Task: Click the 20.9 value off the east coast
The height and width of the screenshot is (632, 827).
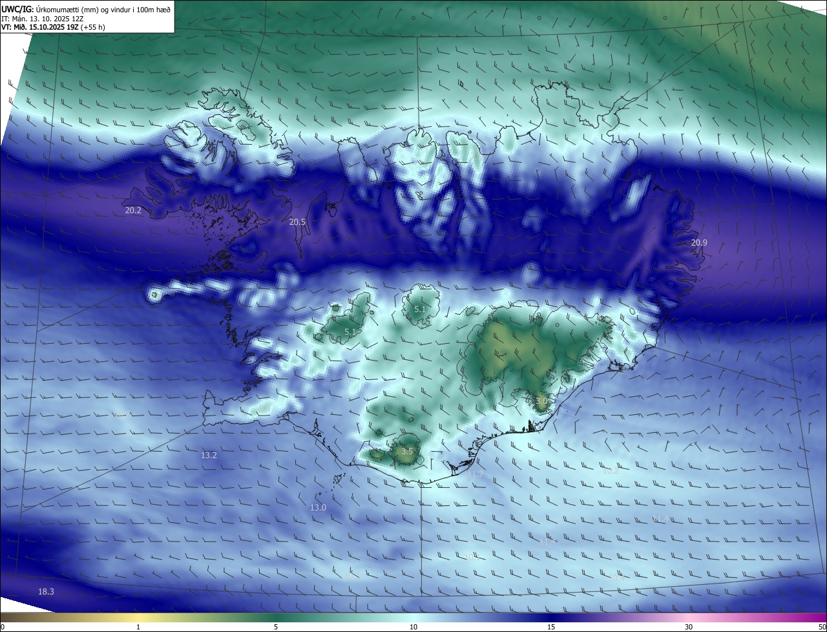Action: pos(699,242)
